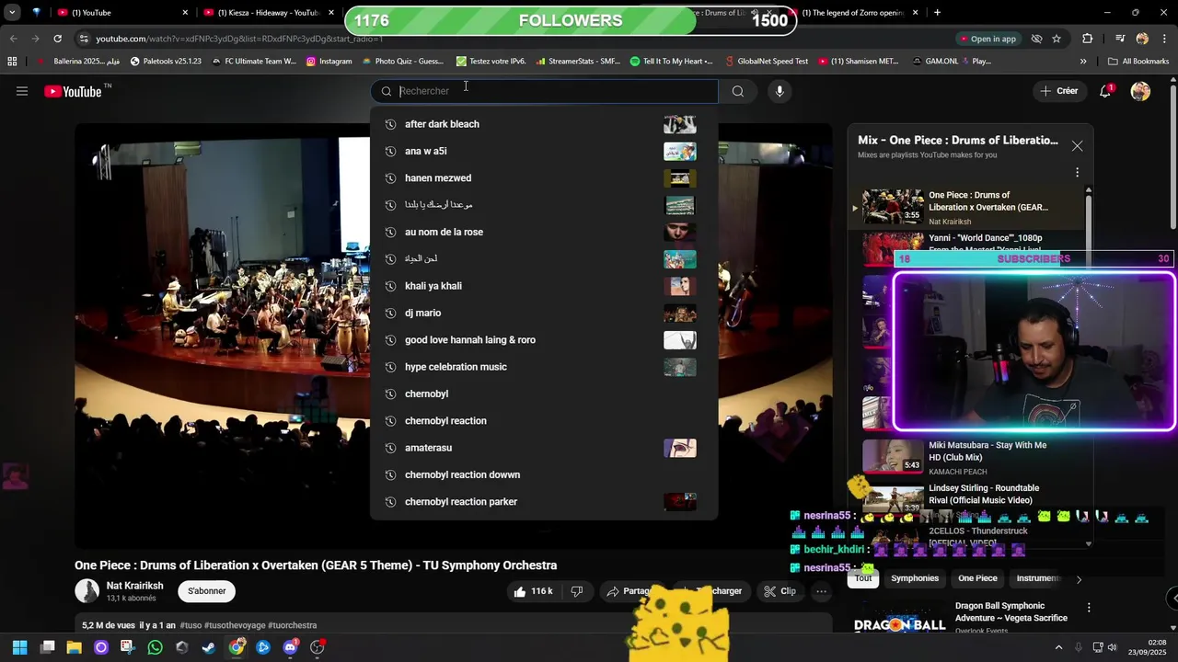Screen dimensions: 1178x662
Task: Click history icon next to 'chernobyl'
Action: pyautogui.click(x=390, y=394)
